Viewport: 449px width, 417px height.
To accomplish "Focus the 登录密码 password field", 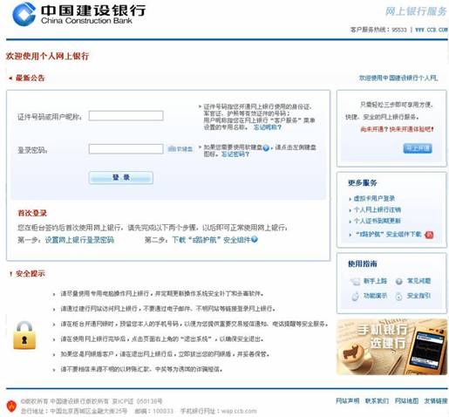I will 126,149.
